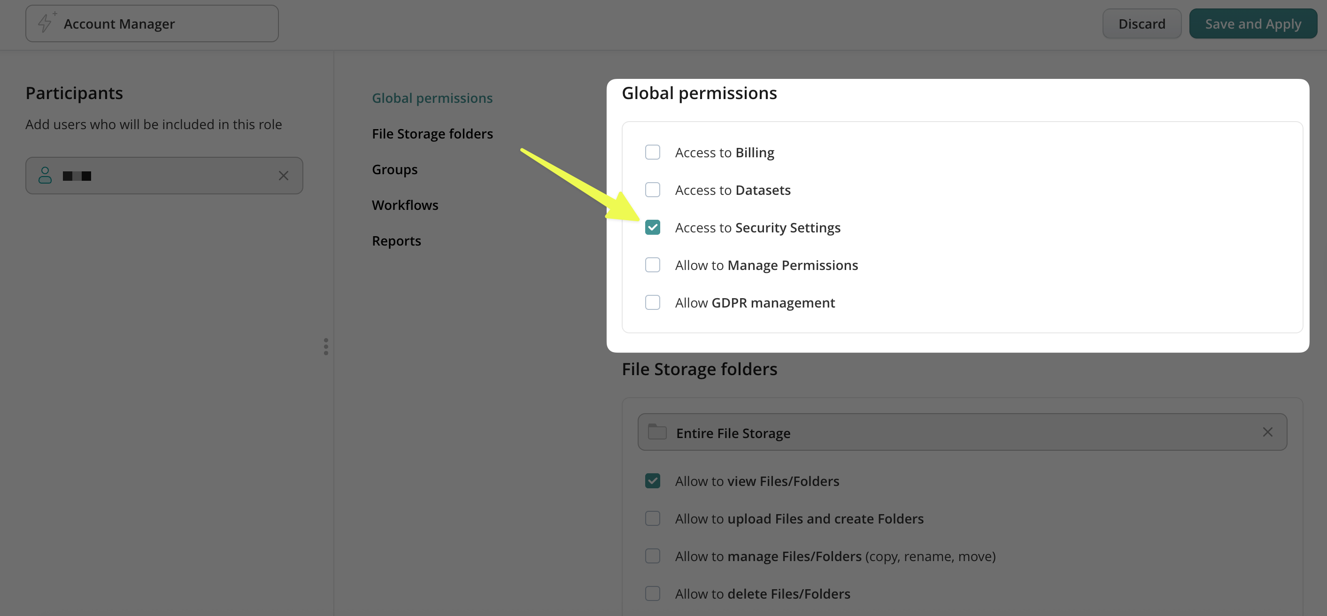Click the folder icon beside Entire File Storage
Screen dimensions: 1327x616
click(x=657, y=431)
